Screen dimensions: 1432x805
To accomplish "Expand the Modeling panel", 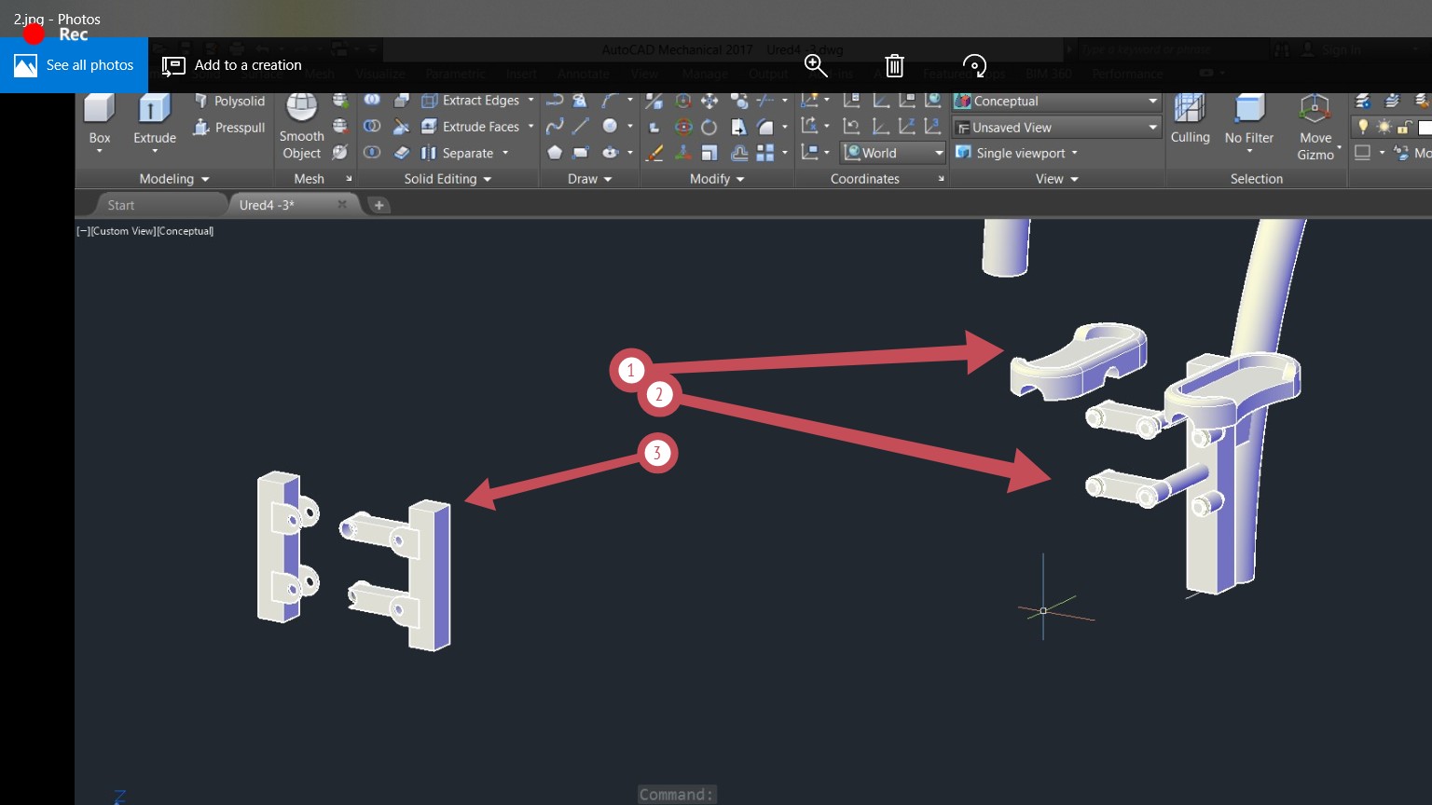I will click(174, 179).
